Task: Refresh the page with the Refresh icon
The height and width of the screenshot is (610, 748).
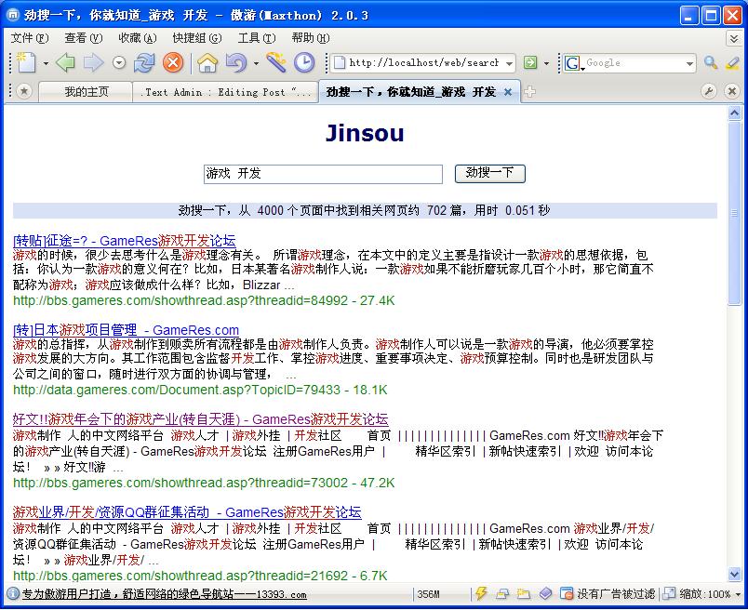Action: point(144,62)
